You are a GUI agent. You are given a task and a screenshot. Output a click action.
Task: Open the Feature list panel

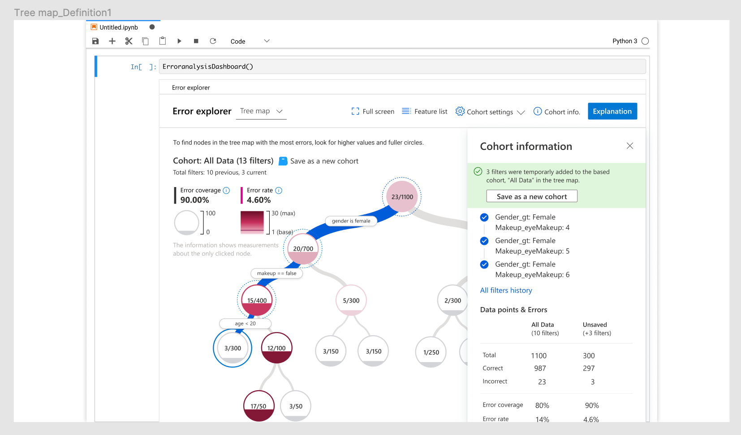coord(424,111)
